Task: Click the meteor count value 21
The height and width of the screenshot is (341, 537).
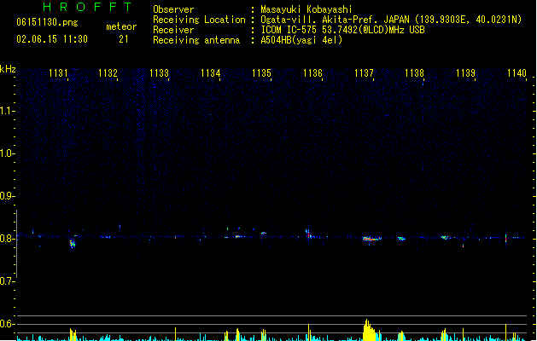Action: coord(124,39)
